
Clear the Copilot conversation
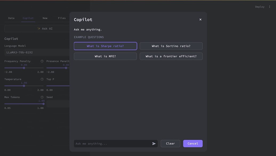click(x=170, y=143)
